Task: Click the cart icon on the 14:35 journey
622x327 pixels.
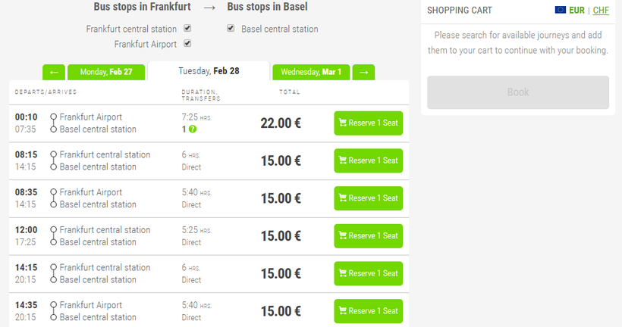Action: 343,311
